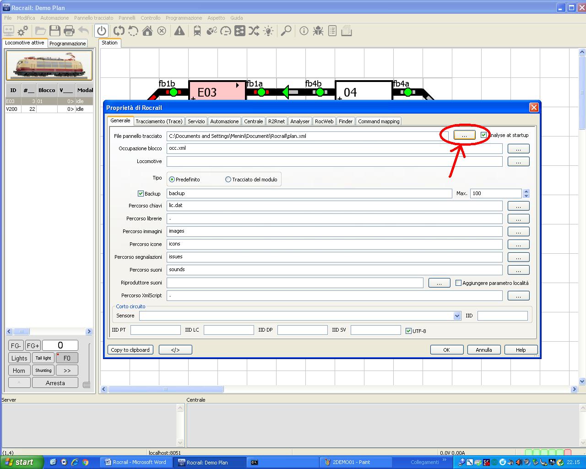The image size is (586, 469).
Task: Increase the Max. backup spinner value
Action: point(526,191)
